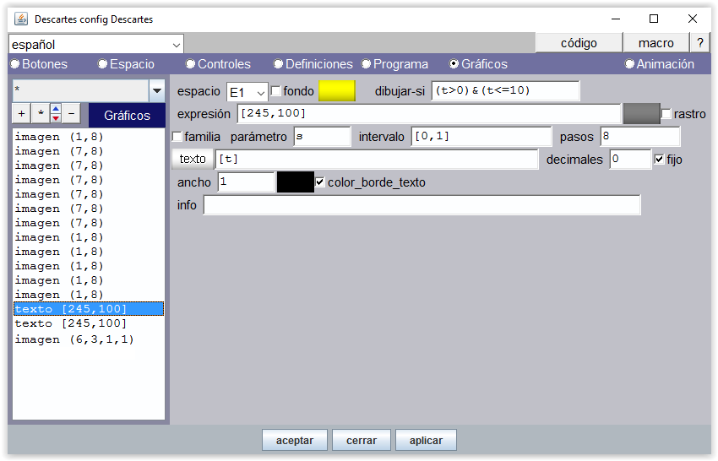The width and height of the screenshot is (718, 461).
Task: Select imagen (6,3,1,1) in the list
Action: click(74, 339)
